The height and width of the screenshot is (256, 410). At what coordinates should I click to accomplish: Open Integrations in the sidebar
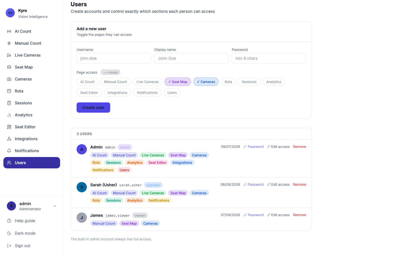pyautogui.click(x=32, y=139)
